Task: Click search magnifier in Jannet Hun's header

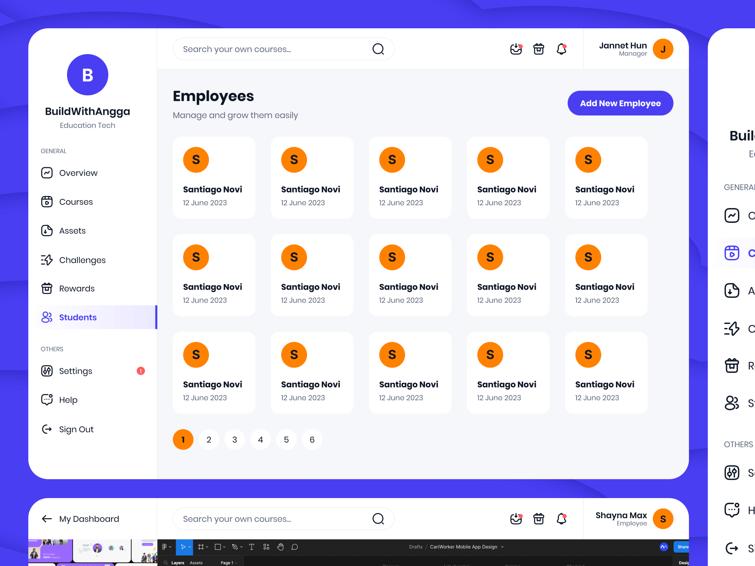Action: [x=378, y=49]
